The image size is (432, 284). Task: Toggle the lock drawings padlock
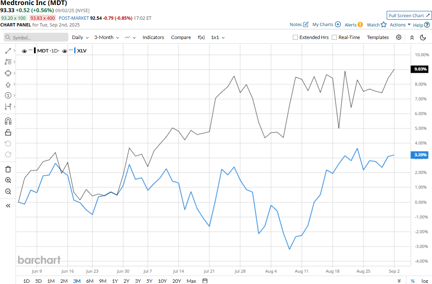tap(8, 133)
